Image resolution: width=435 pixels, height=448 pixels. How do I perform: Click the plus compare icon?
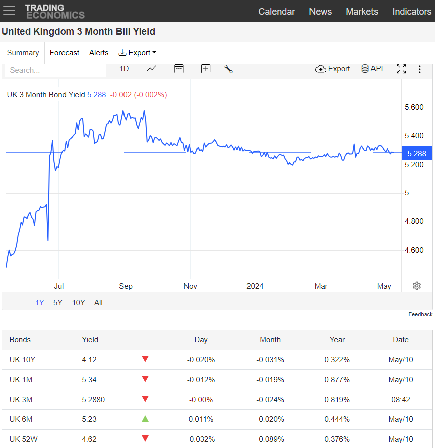[x=206, y=69]
